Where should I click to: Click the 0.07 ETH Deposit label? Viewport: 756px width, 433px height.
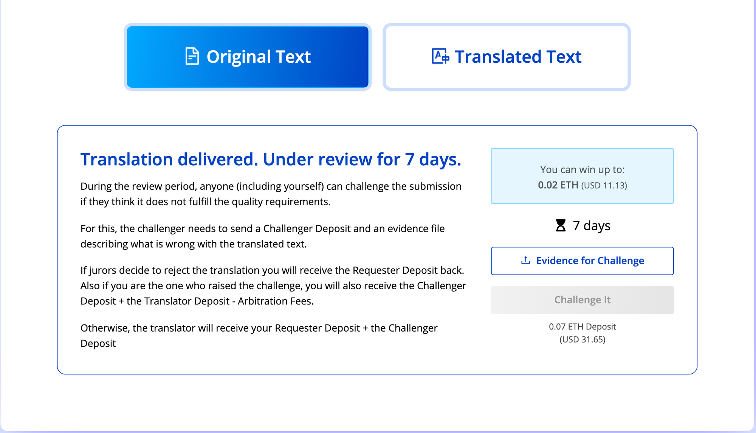coord(582,327)
